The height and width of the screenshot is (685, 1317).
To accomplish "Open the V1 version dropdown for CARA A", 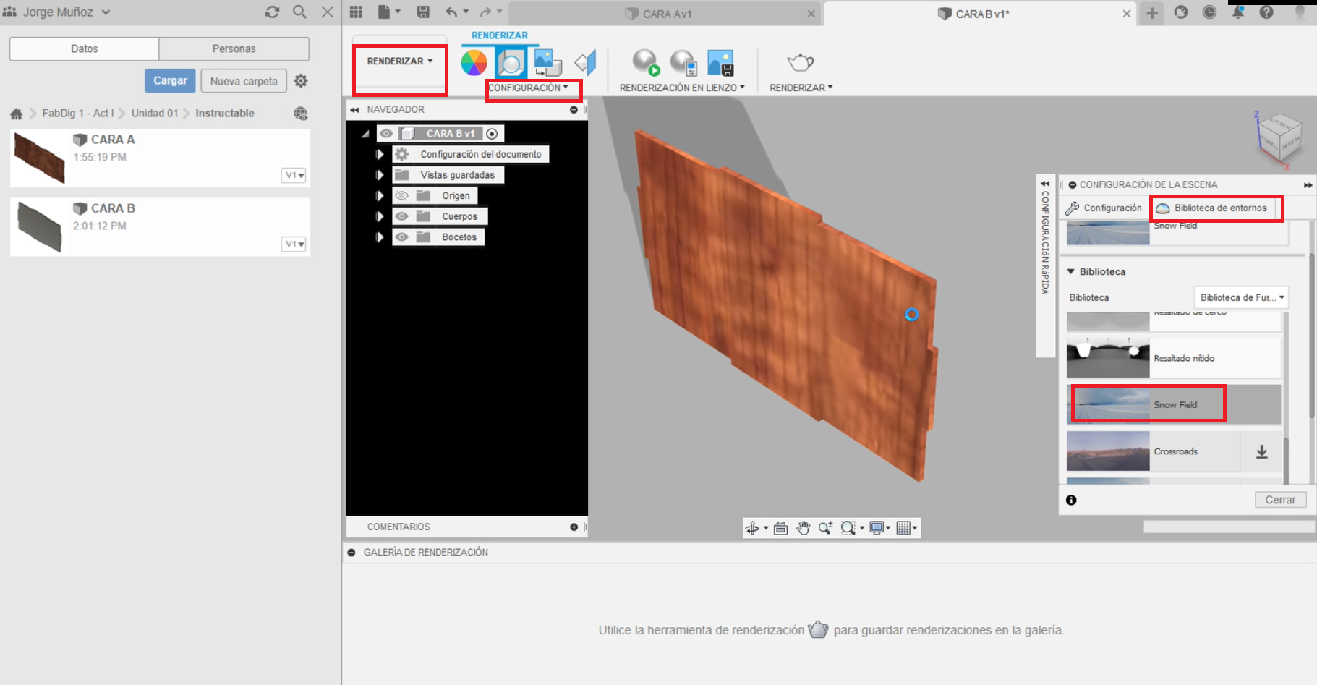I will click(x=293, y=175).
